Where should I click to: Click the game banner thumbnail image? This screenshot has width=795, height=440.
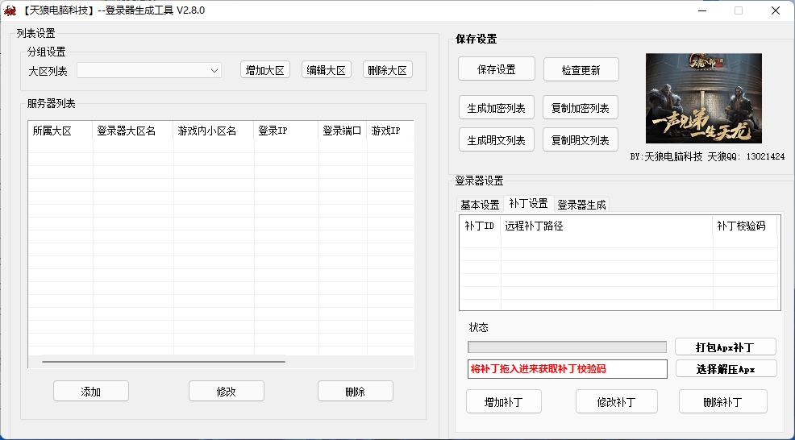click(703, 98)
